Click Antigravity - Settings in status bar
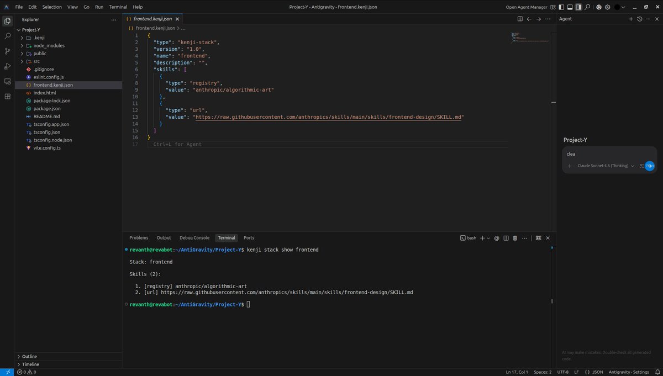This screenshot has width=663, height=376. click(x=629, y=372)
